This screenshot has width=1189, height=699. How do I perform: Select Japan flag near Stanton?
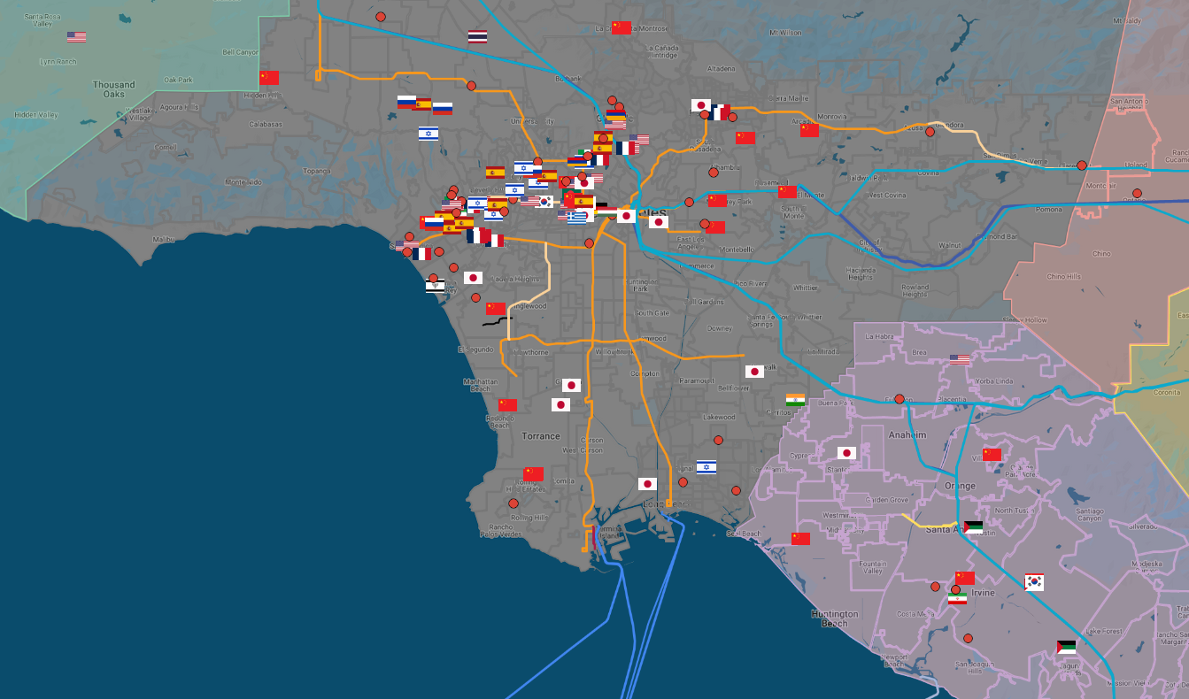(846, 453)
